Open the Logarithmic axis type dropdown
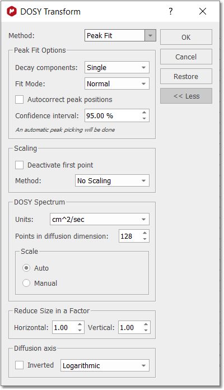 105,365
